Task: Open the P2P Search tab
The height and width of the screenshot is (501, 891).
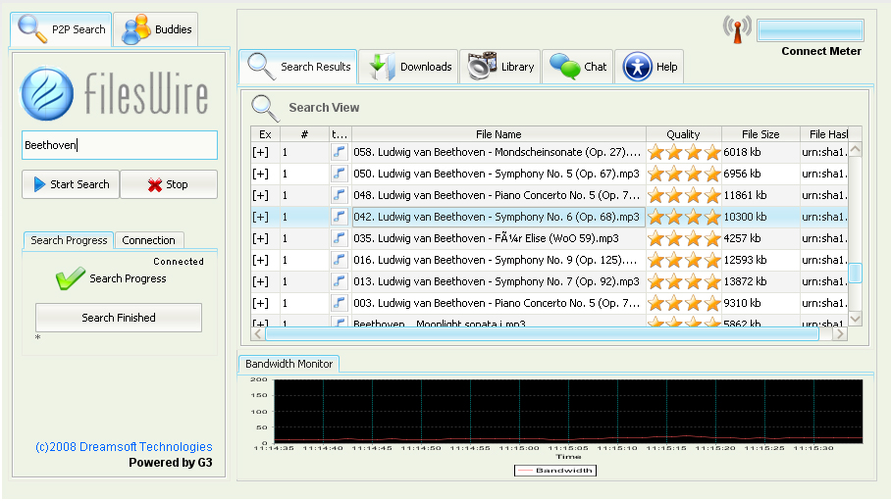Action: click(x=61, y=29)
